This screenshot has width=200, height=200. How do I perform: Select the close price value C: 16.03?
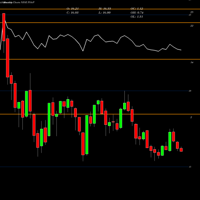(72, 13)
